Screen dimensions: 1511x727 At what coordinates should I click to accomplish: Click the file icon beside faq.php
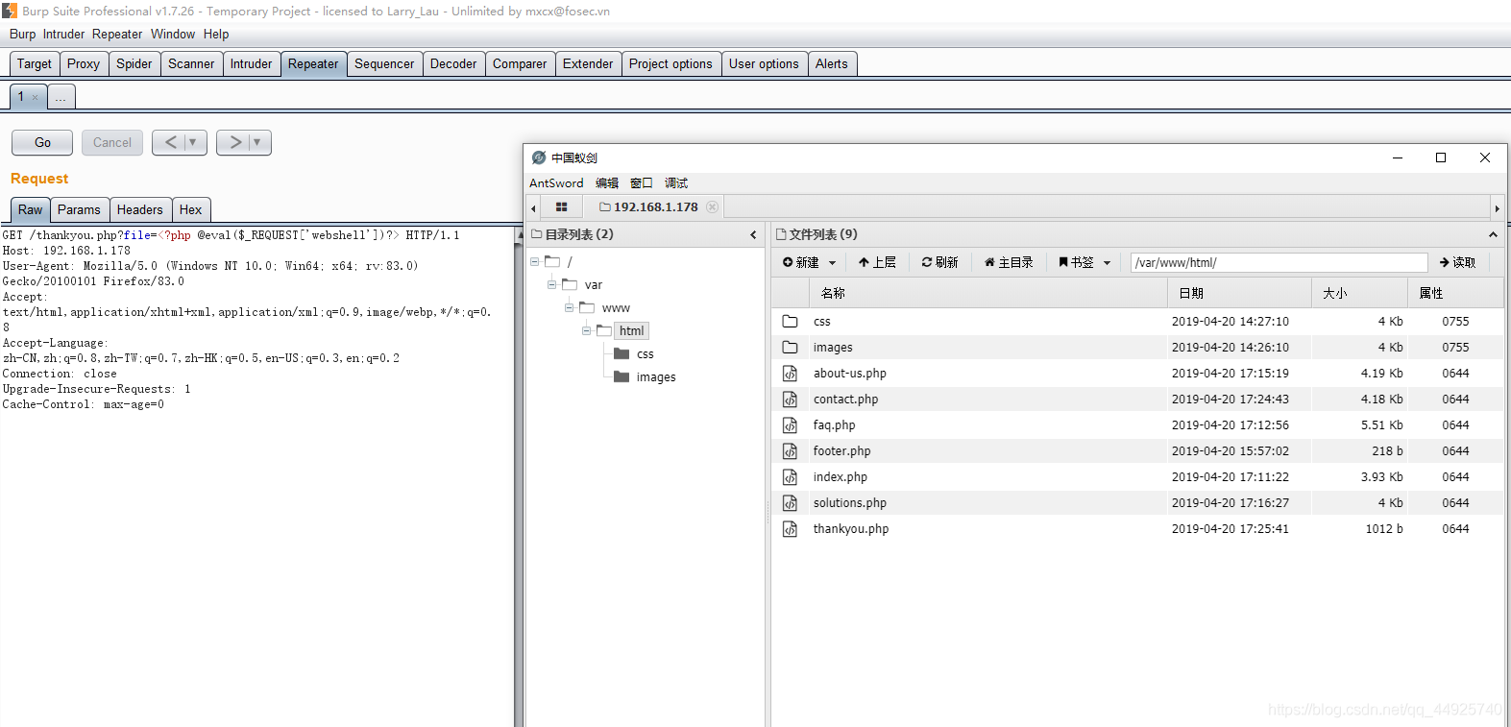(x=790, y=425)
